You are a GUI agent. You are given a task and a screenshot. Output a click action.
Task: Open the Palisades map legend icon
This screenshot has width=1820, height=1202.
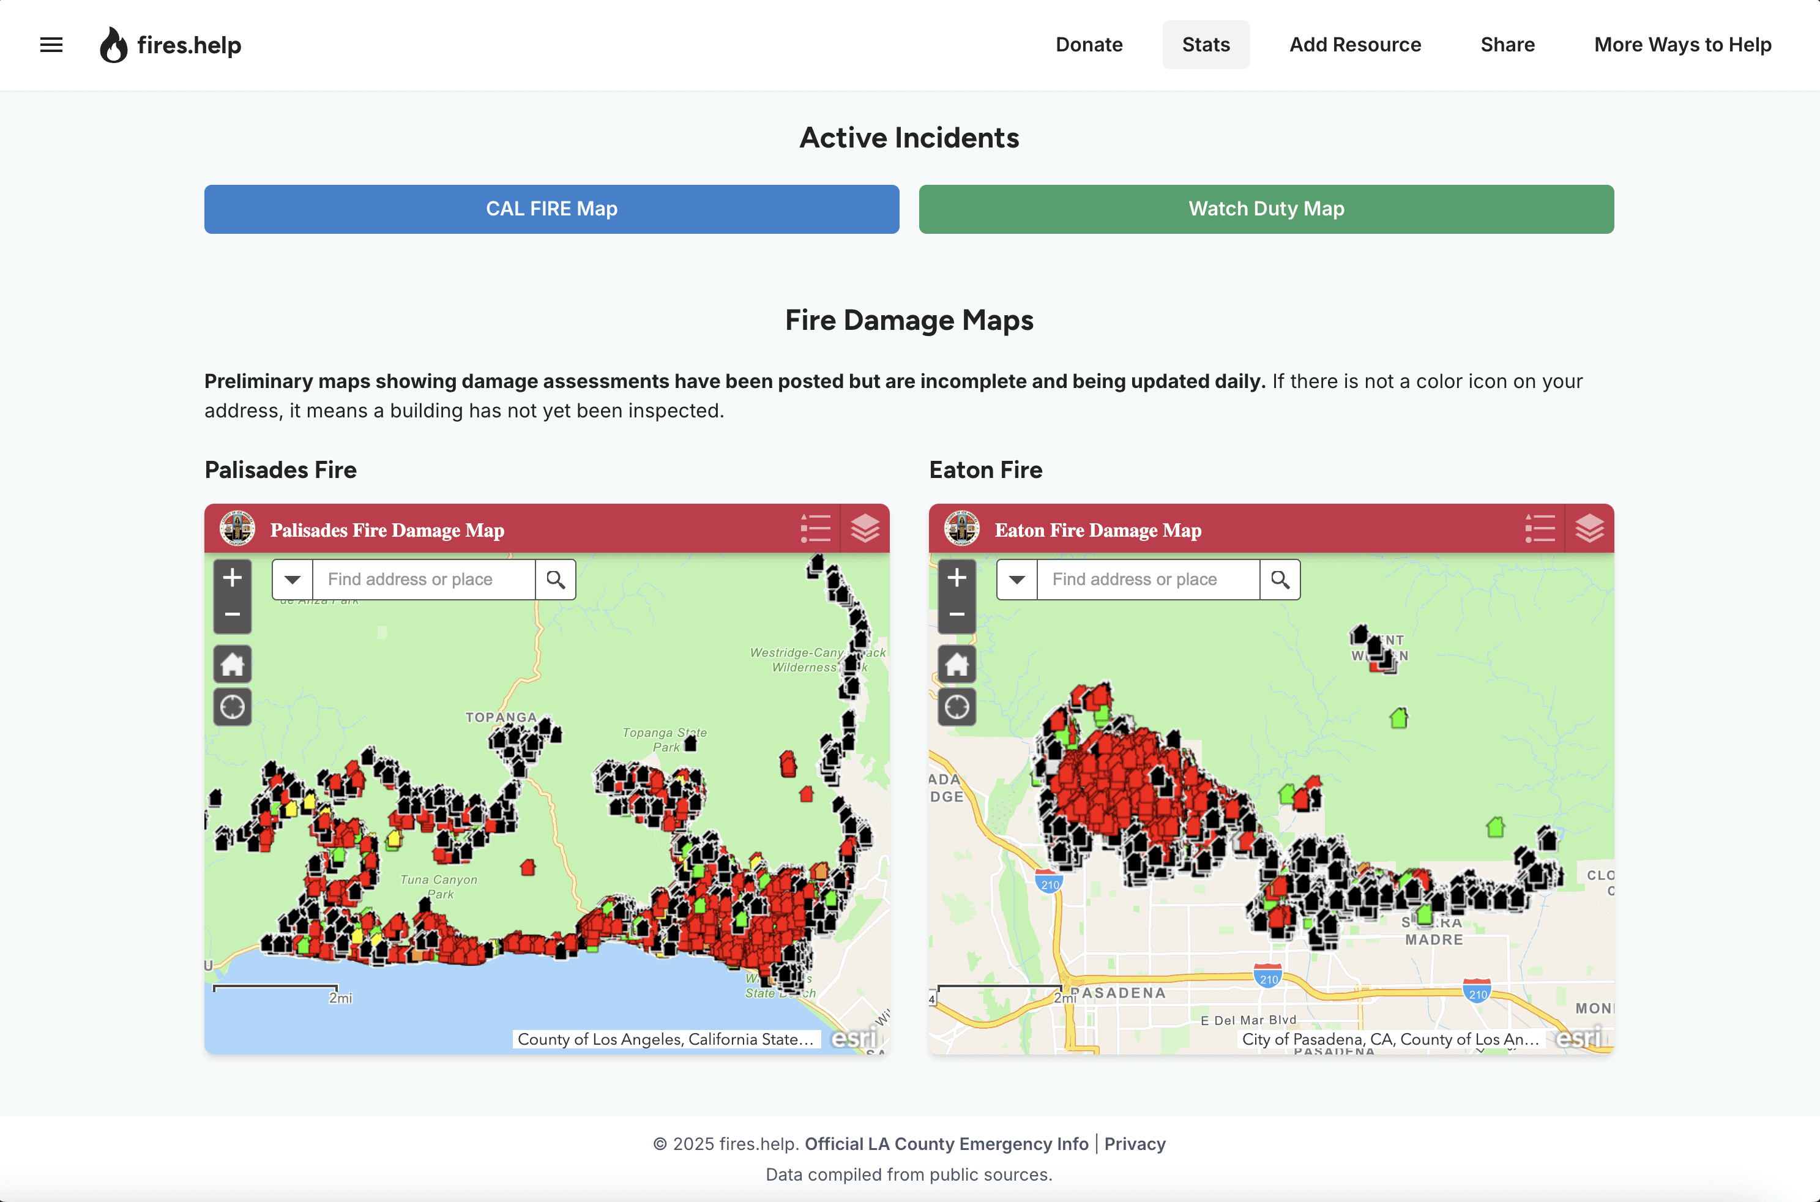click(815, 529)
